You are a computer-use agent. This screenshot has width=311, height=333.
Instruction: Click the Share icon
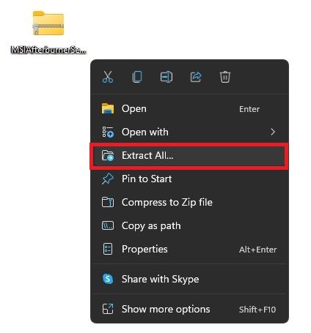196,77
